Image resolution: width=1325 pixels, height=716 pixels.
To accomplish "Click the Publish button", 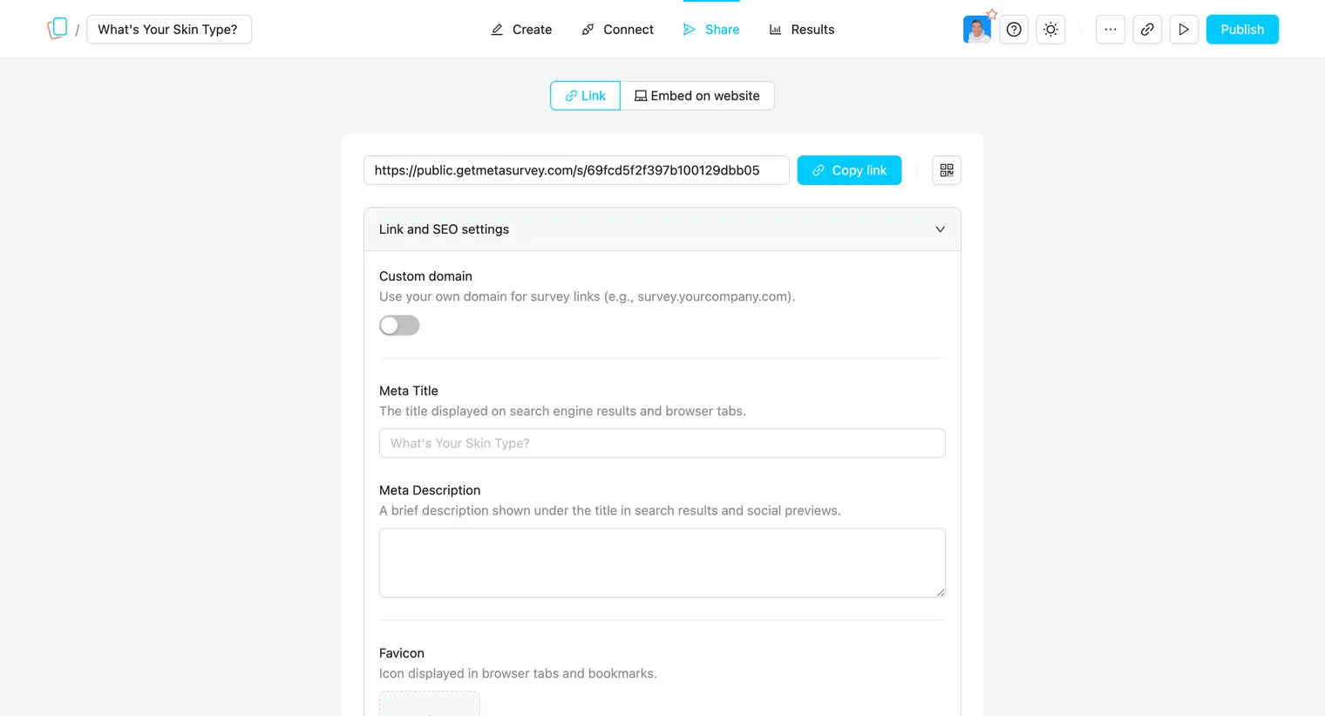I will click(1242, 30).
